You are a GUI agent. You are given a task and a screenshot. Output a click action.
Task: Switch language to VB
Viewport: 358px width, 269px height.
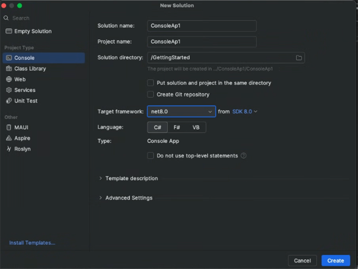196,128
